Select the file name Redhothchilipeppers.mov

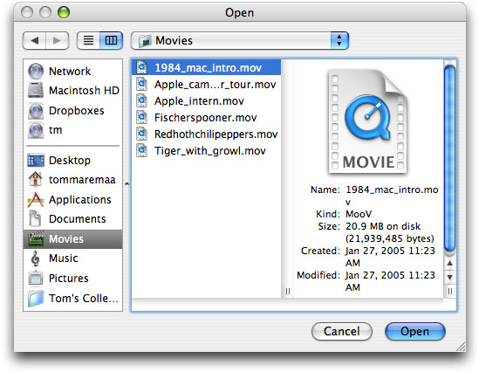pyautogui.click(x=216, y=134)
